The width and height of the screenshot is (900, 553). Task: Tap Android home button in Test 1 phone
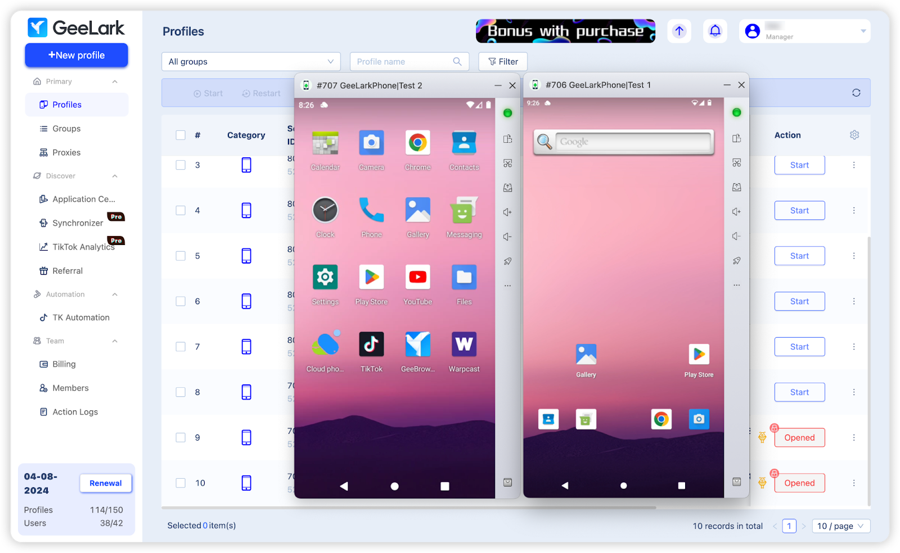(x=623, y=486)
